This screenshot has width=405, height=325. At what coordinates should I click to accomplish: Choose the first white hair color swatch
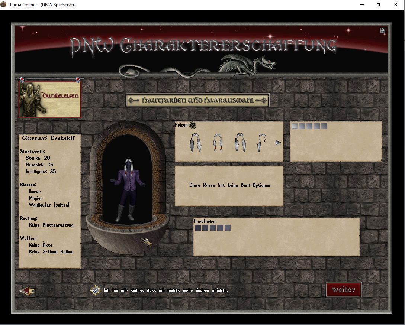coord(295,126)
